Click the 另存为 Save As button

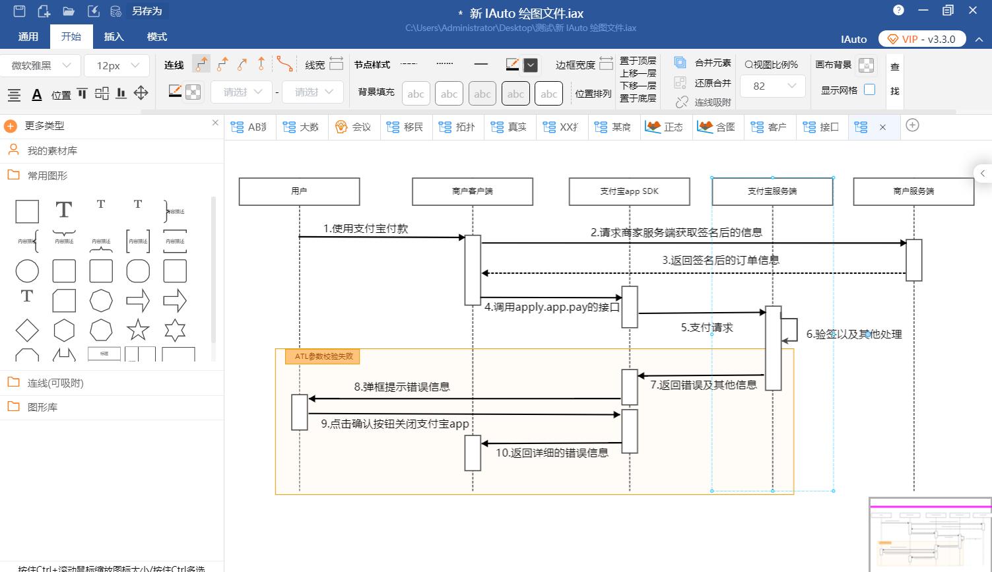(x=149, y=11)
